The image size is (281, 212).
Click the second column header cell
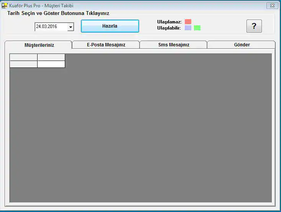coord(51,57)
